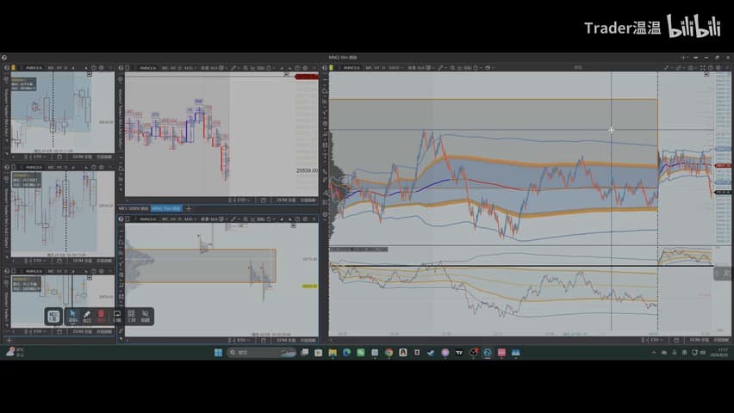Add a new workspace with bottom-left plus
Image resolution: width=734 pixels, height=413 pixels.
point(9,341)
